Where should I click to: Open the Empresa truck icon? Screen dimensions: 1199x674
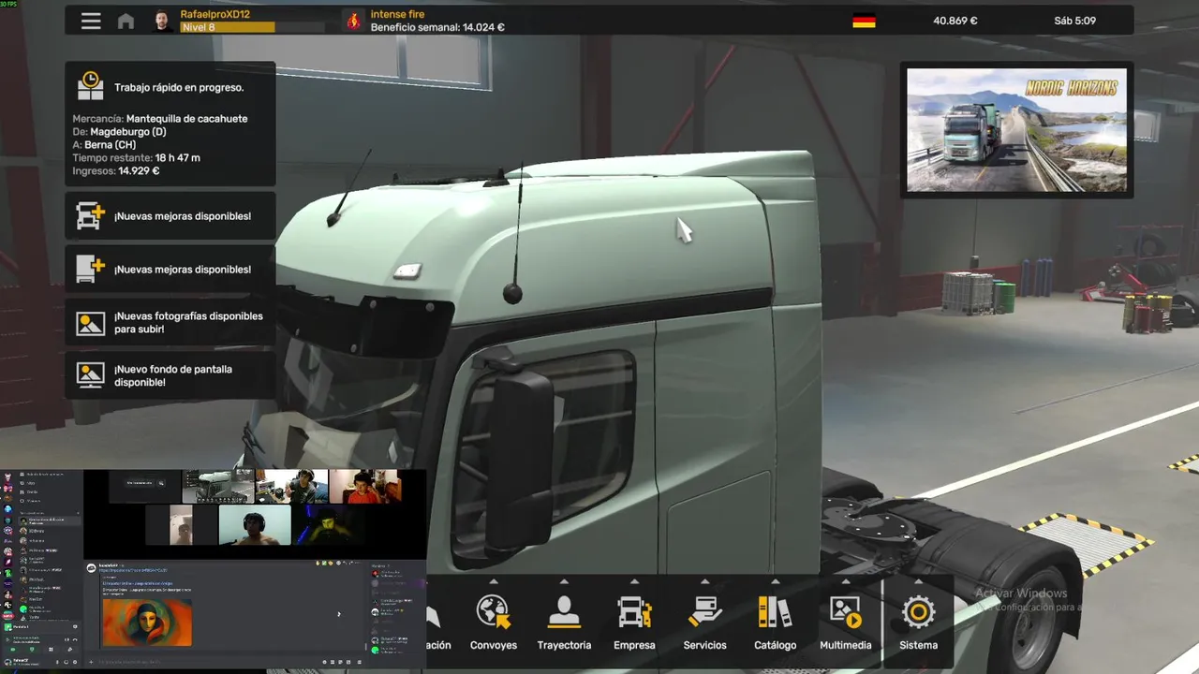click(x=634, y=612)
